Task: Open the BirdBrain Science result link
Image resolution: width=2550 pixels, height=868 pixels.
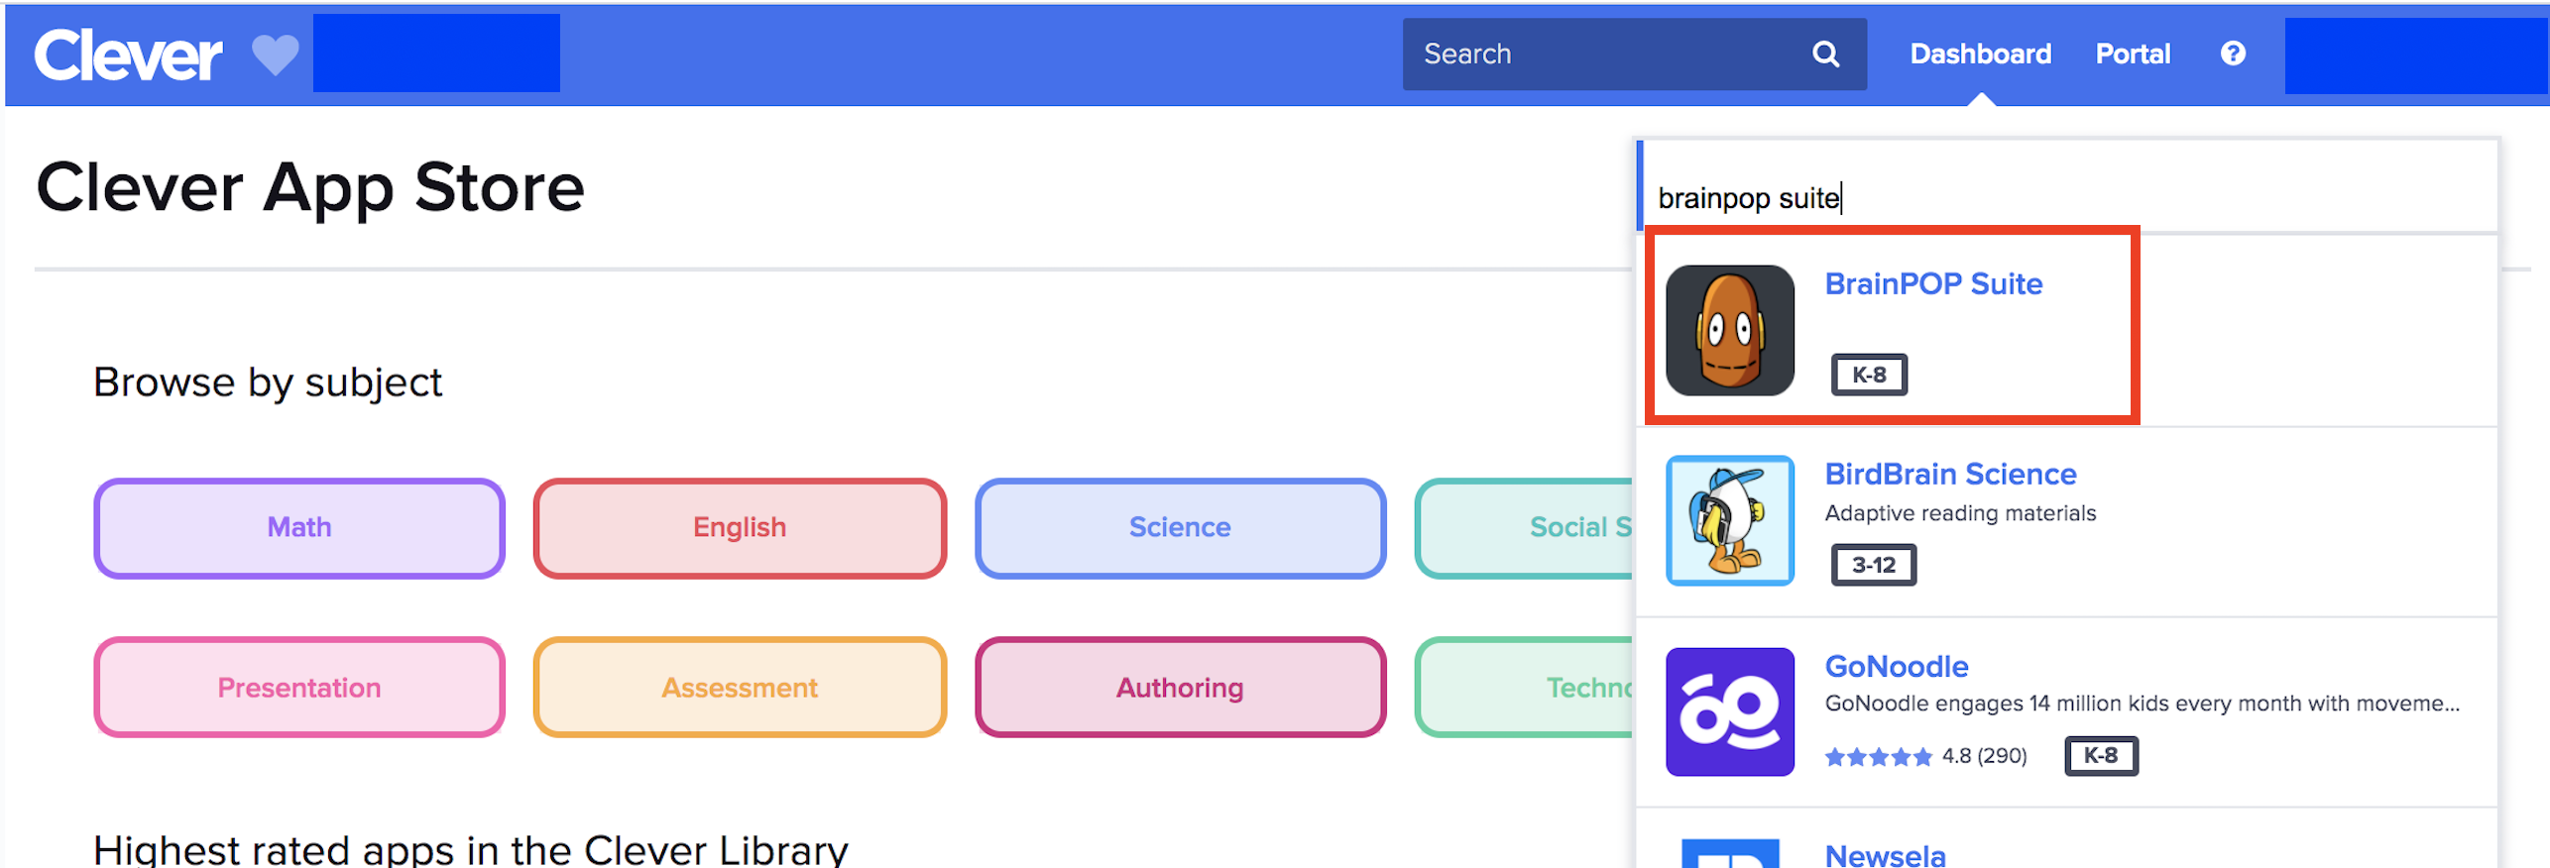Action: [1950, 475]
